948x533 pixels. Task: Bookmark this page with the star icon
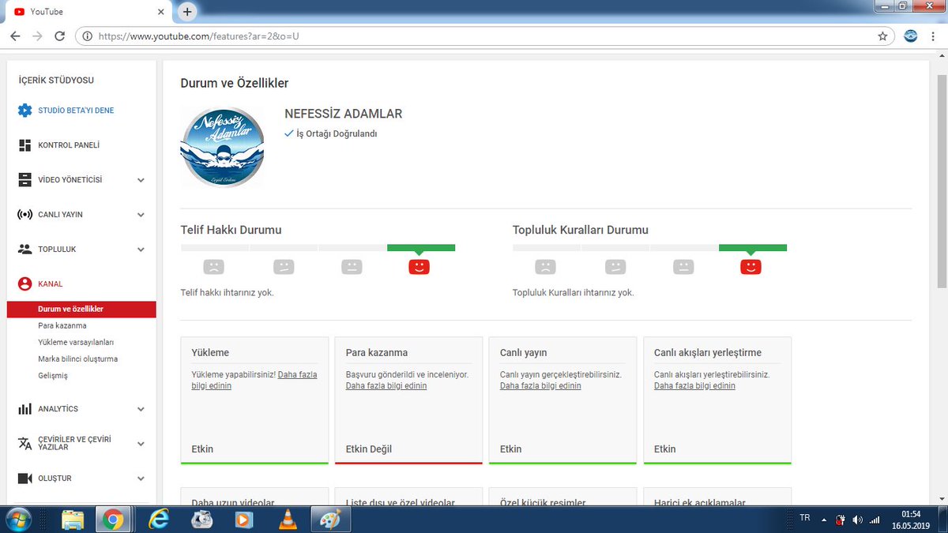(882, 36)
